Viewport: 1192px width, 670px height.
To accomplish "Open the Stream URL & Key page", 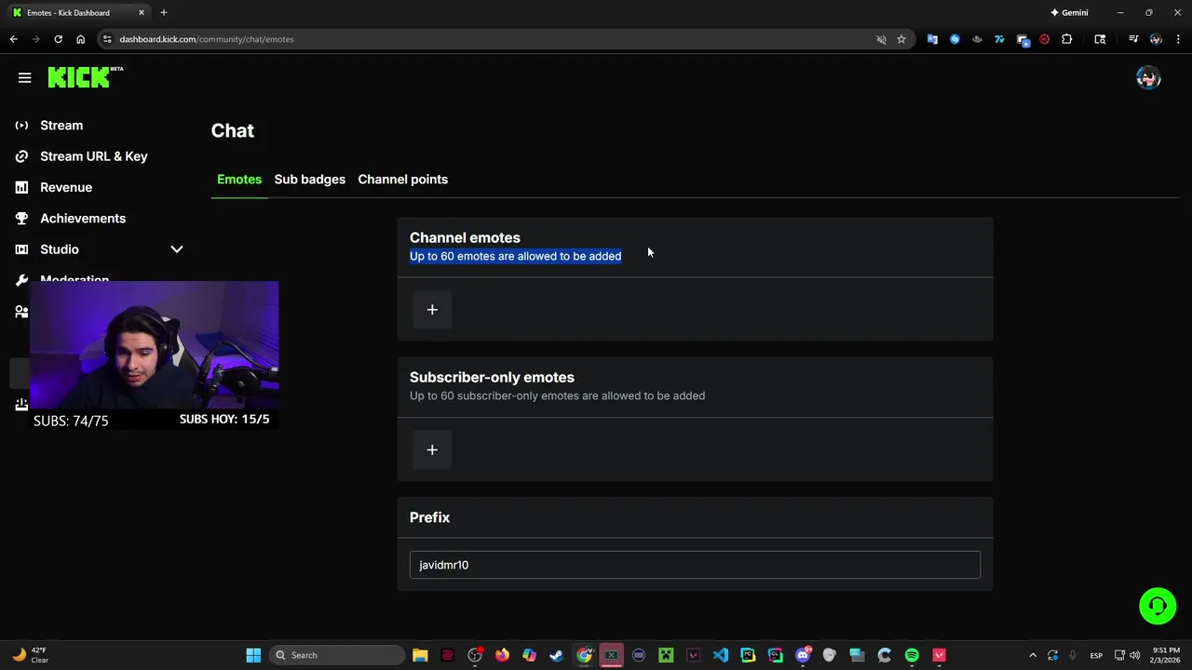I will pyautogui.click(x=94, y=156).
